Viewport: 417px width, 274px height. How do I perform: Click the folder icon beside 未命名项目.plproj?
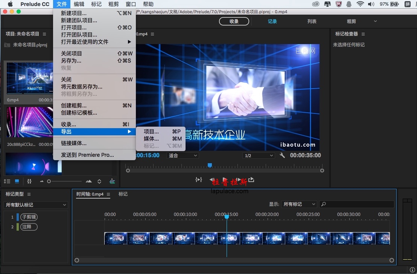click(x=7, y=45)
